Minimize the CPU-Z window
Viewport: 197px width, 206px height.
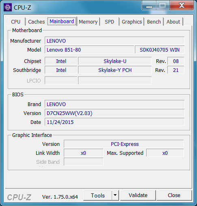pyautogui.click(x=149, y=6)
